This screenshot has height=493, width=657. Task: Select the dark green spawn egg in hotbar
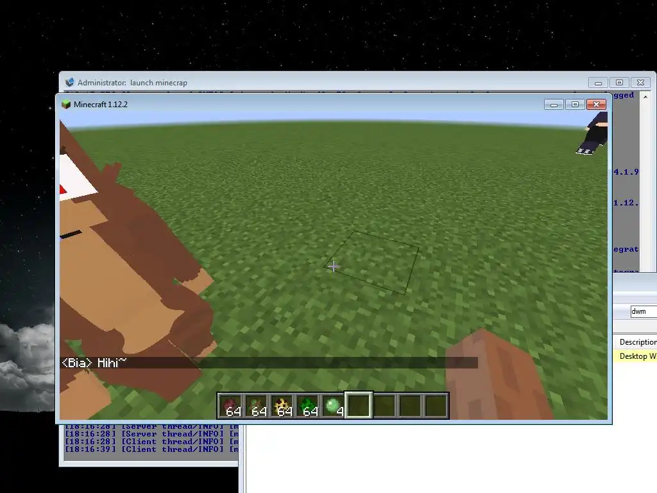coord(307,406)
